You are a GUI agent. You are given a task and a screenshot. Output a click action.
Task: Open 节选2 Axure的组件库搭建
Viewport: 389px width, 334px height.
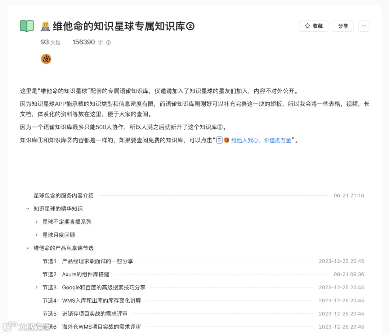click(76, 274)
